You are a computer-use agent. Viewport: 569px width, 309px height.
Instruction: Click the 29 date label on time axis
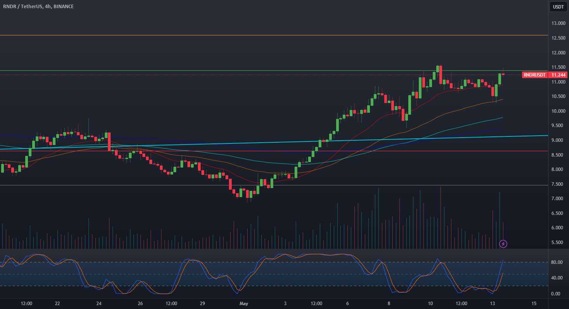click(202, 304)
